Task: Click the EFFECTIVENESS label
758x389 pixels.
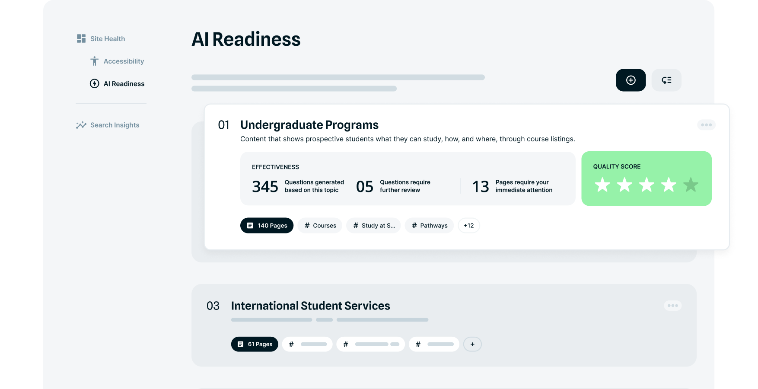Action: tap(275, 167)
